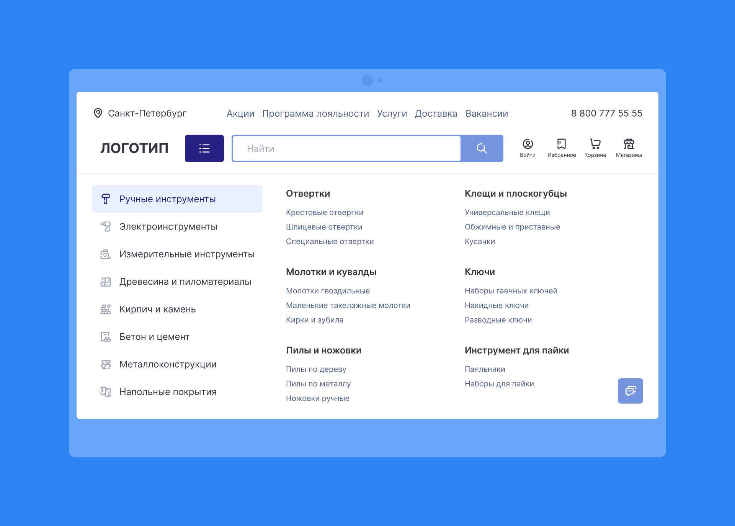Screen dimensions: 735x526
Task: Open the catalog hamburger menu button
Action: [x=204, y=148]
